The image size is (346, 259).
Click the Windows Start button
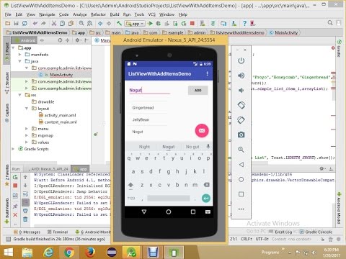click(8, 253)
